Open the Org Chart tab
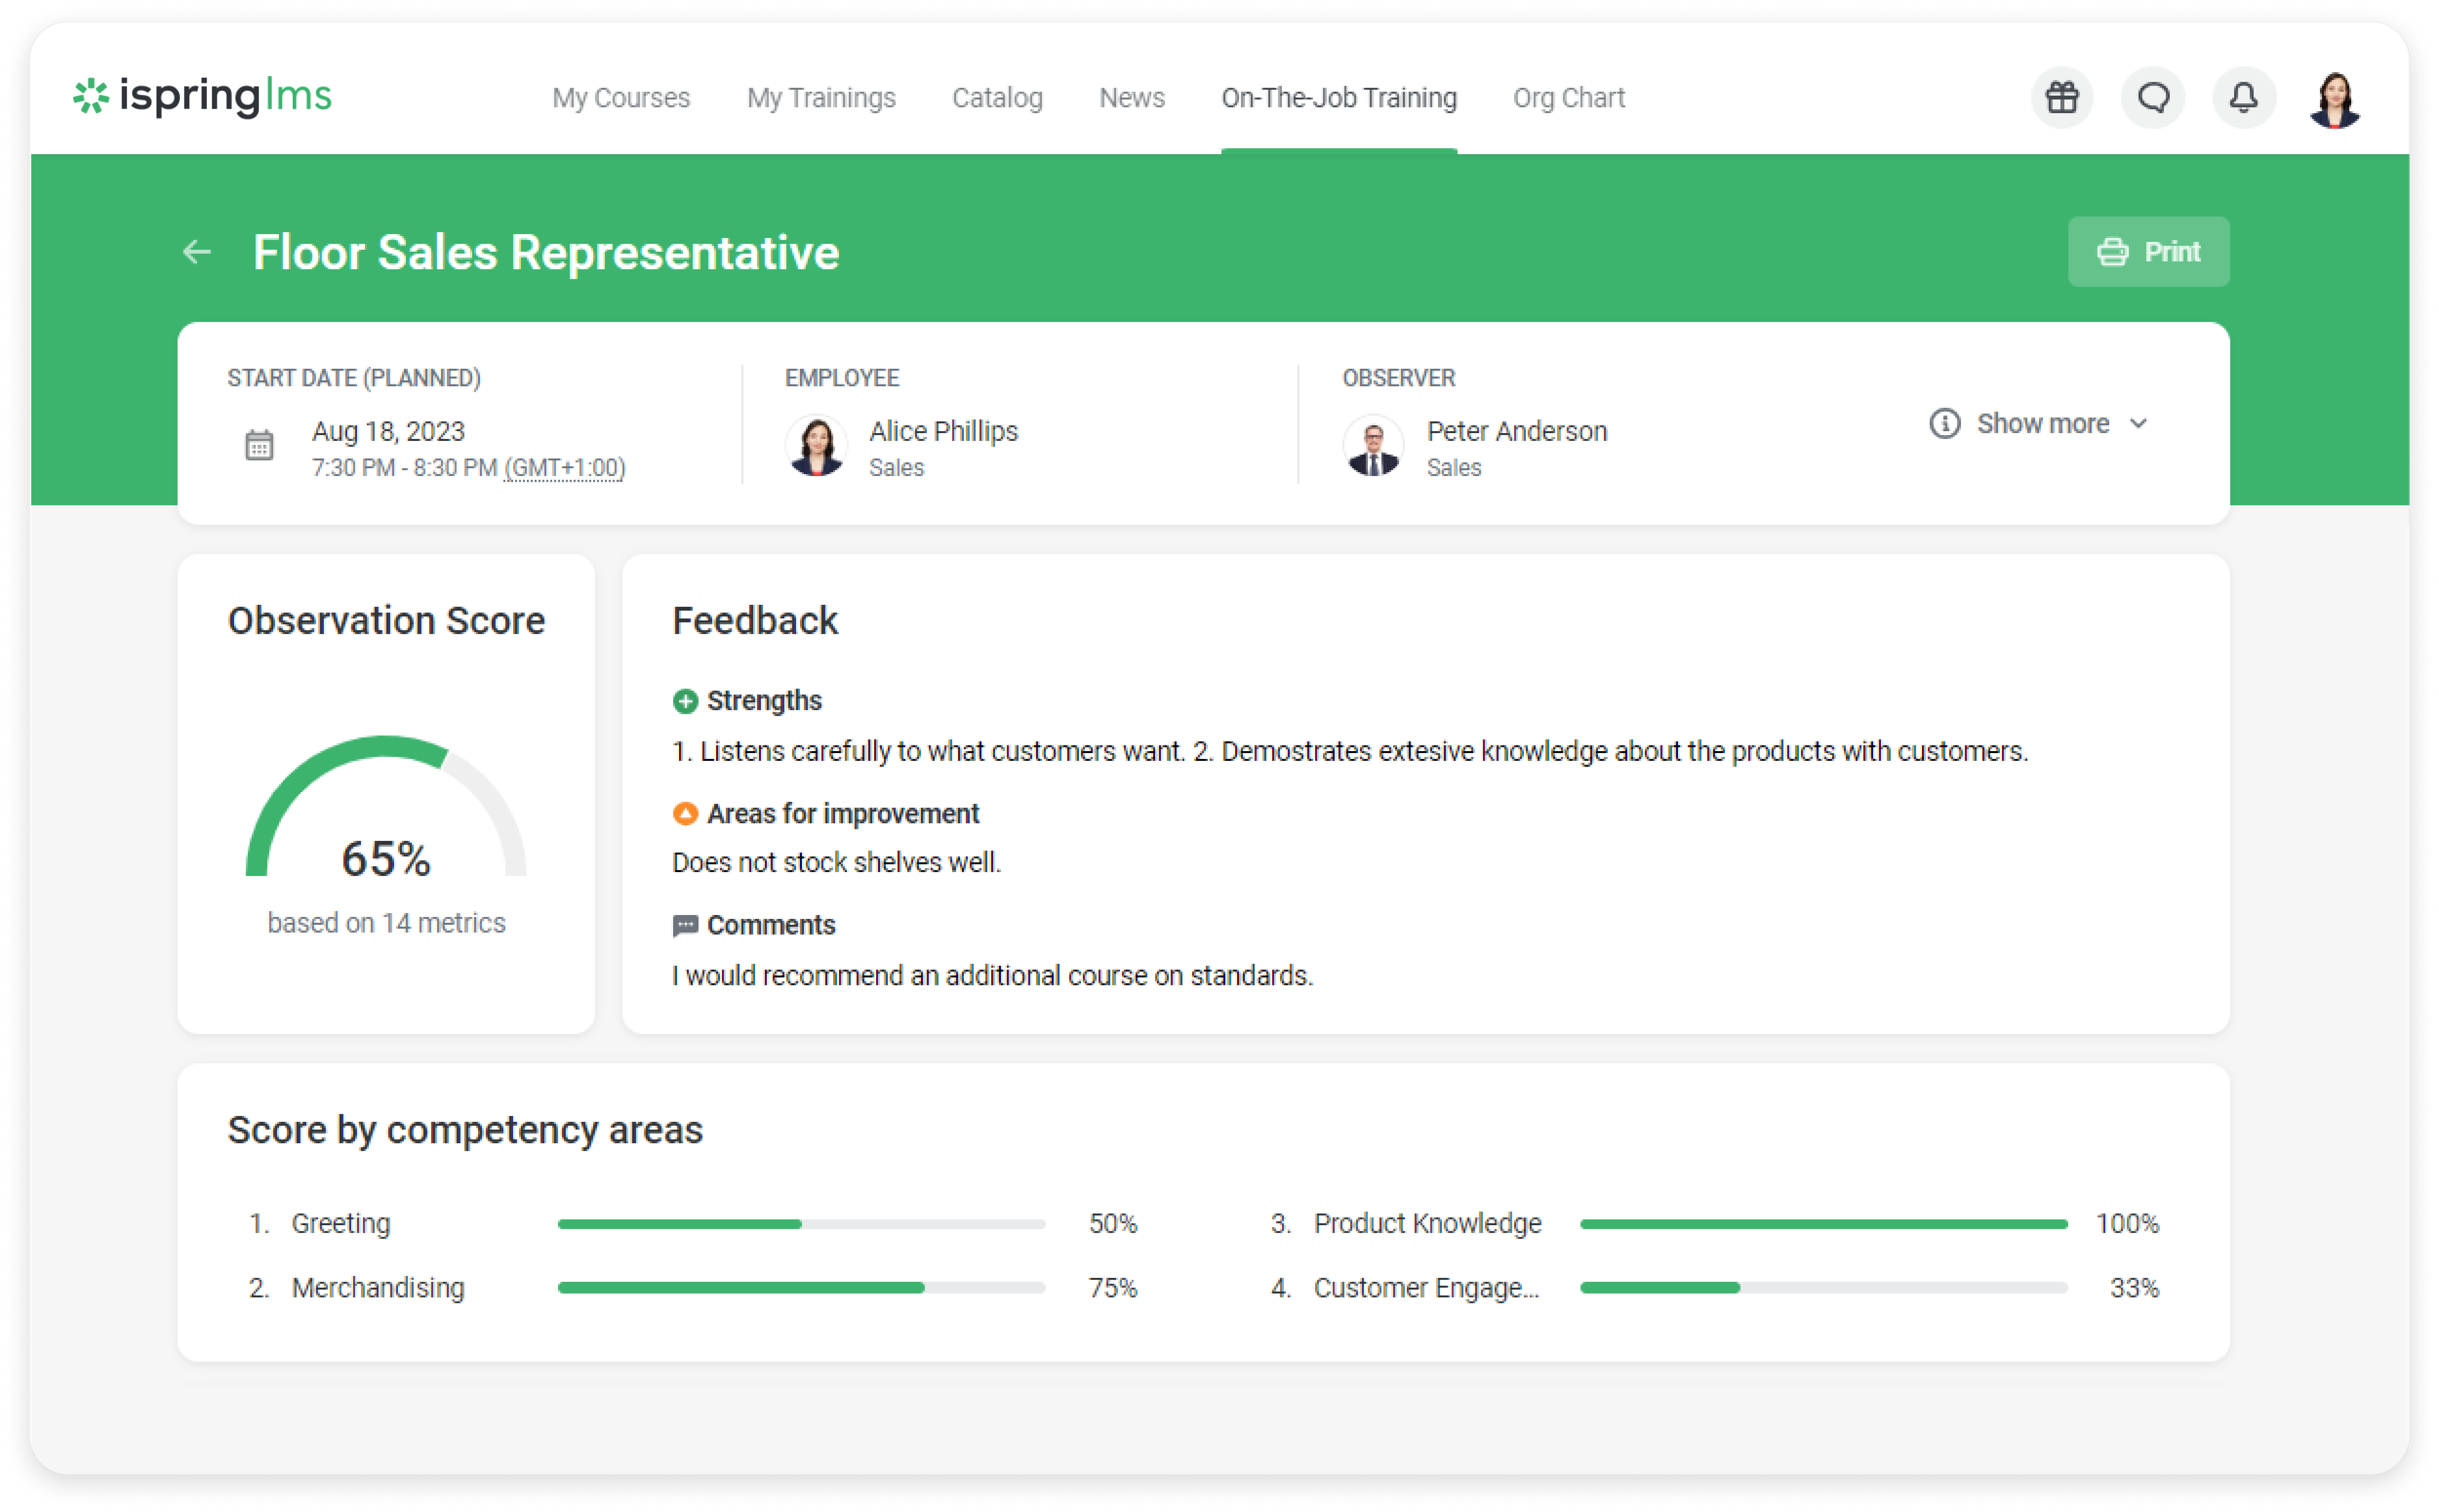 tap(1568, 98)
